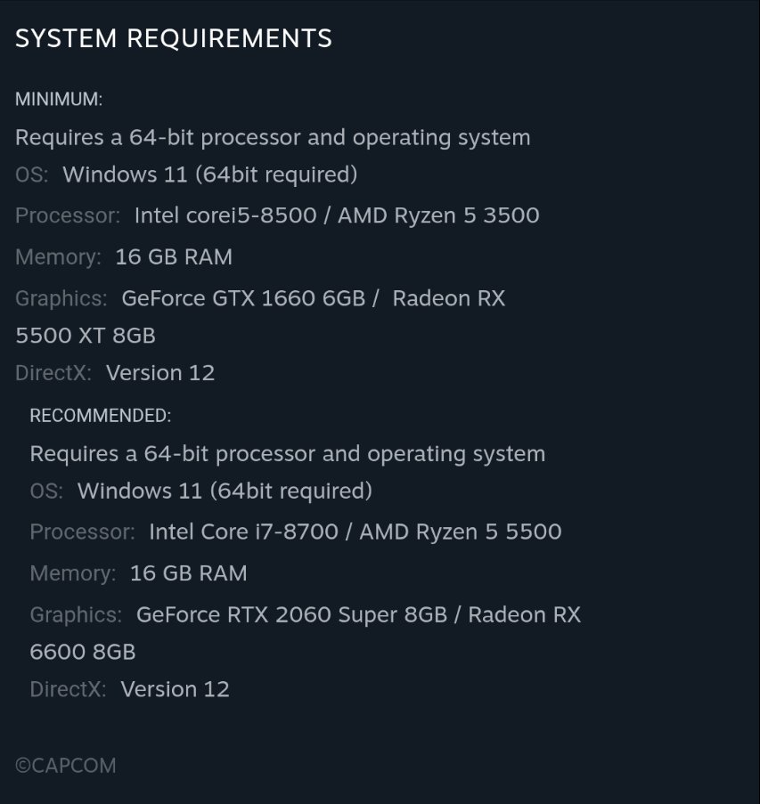Click the minimum Memory label
This screenshot has width=760, height=804.
click(58, 257)
